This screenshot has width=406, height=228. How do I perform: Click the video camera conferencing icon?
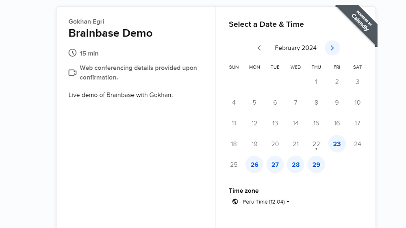click(72, 73)
